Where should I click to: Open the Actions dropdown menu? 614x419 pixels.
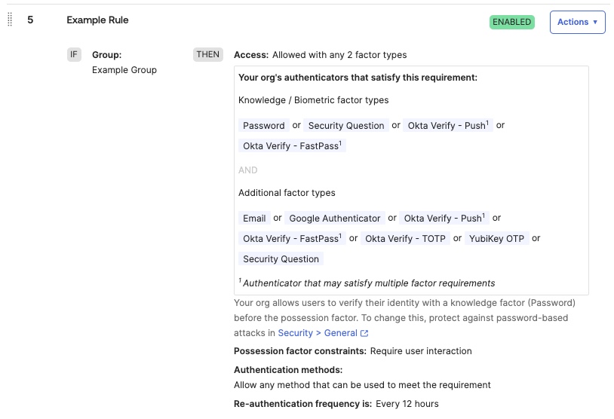pyautogui.click(x=577, y=22)
